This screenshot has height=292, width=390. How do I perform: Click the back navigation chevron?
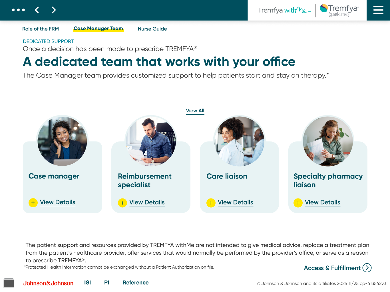tap(37, 10)
